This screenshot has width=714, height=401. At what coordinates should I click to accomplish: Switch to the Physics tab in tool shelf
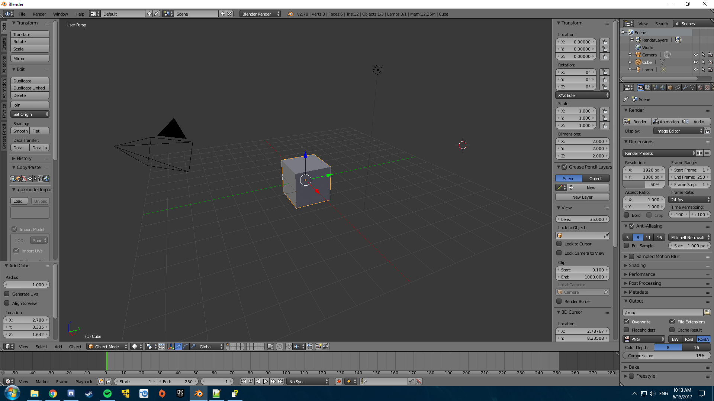(4, 111)
